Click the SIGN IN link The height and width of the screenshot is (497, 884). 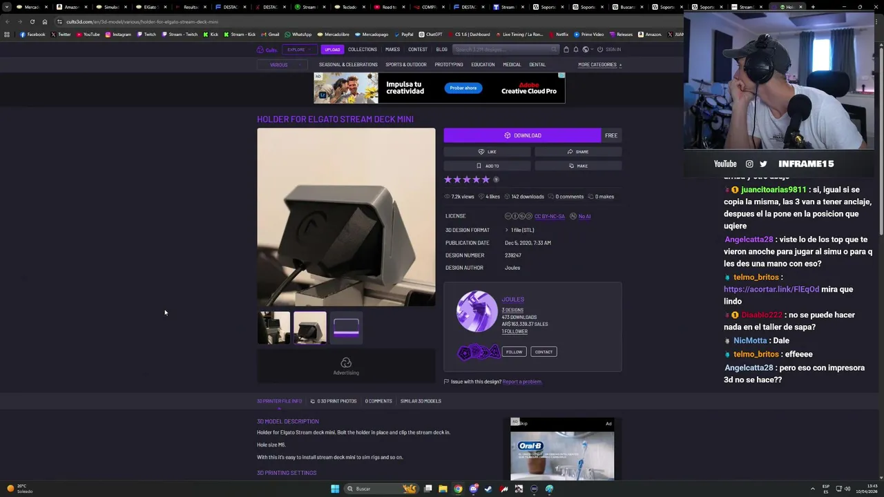[610, 50]
